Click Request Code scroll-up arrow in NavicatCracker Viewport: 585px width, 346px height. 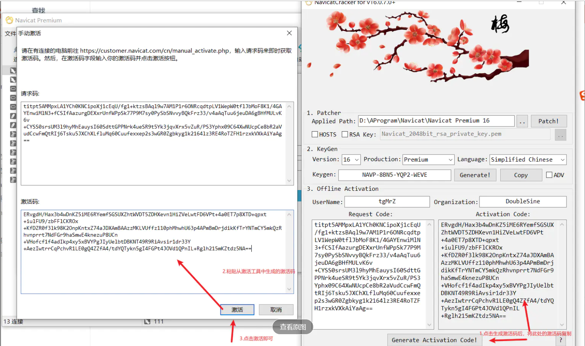pos(429,224)
